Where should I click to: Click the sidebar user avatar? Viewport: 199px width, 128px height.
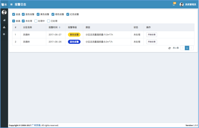point(4,12)
